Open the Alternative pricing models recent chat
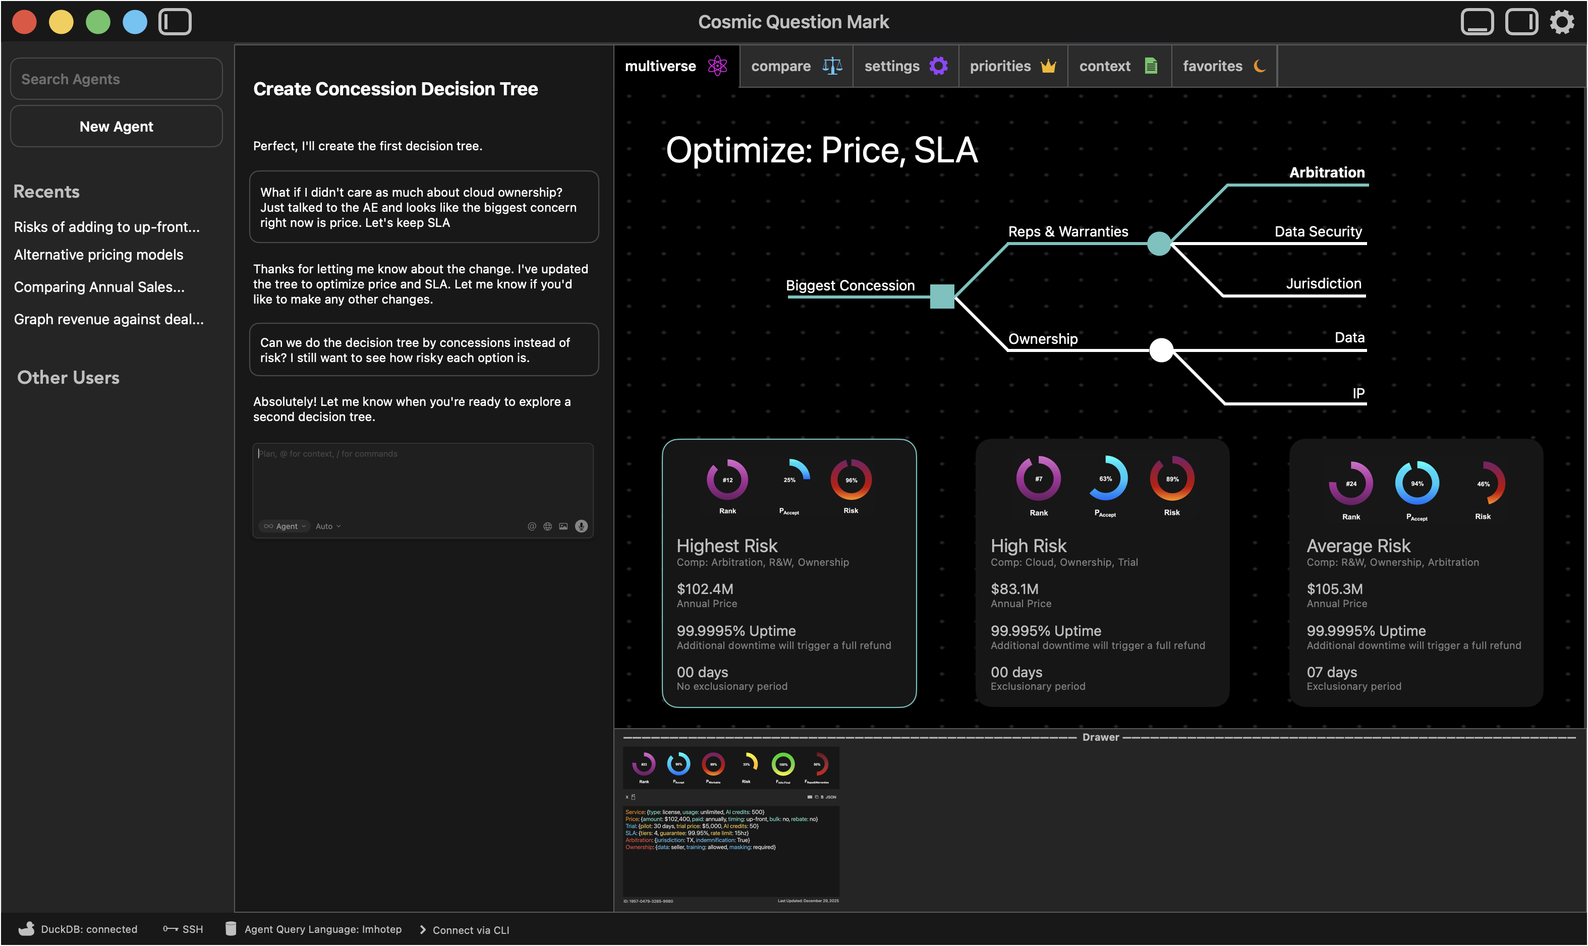The height and width of the screenshot is (946, 1588). (x=98, y=254)
